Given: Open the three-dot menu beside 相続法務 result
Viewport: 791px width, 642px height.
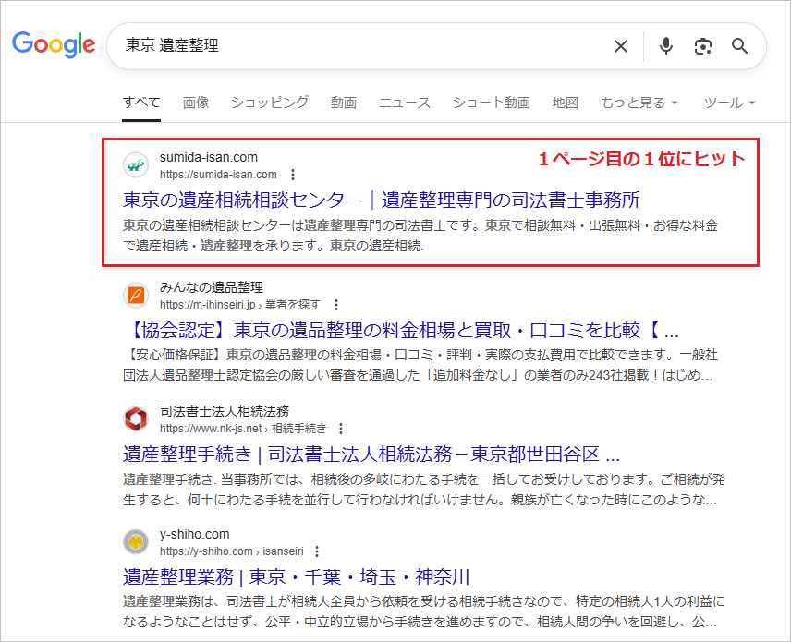Looking at the screenshot, I should [x=342, y=430].
